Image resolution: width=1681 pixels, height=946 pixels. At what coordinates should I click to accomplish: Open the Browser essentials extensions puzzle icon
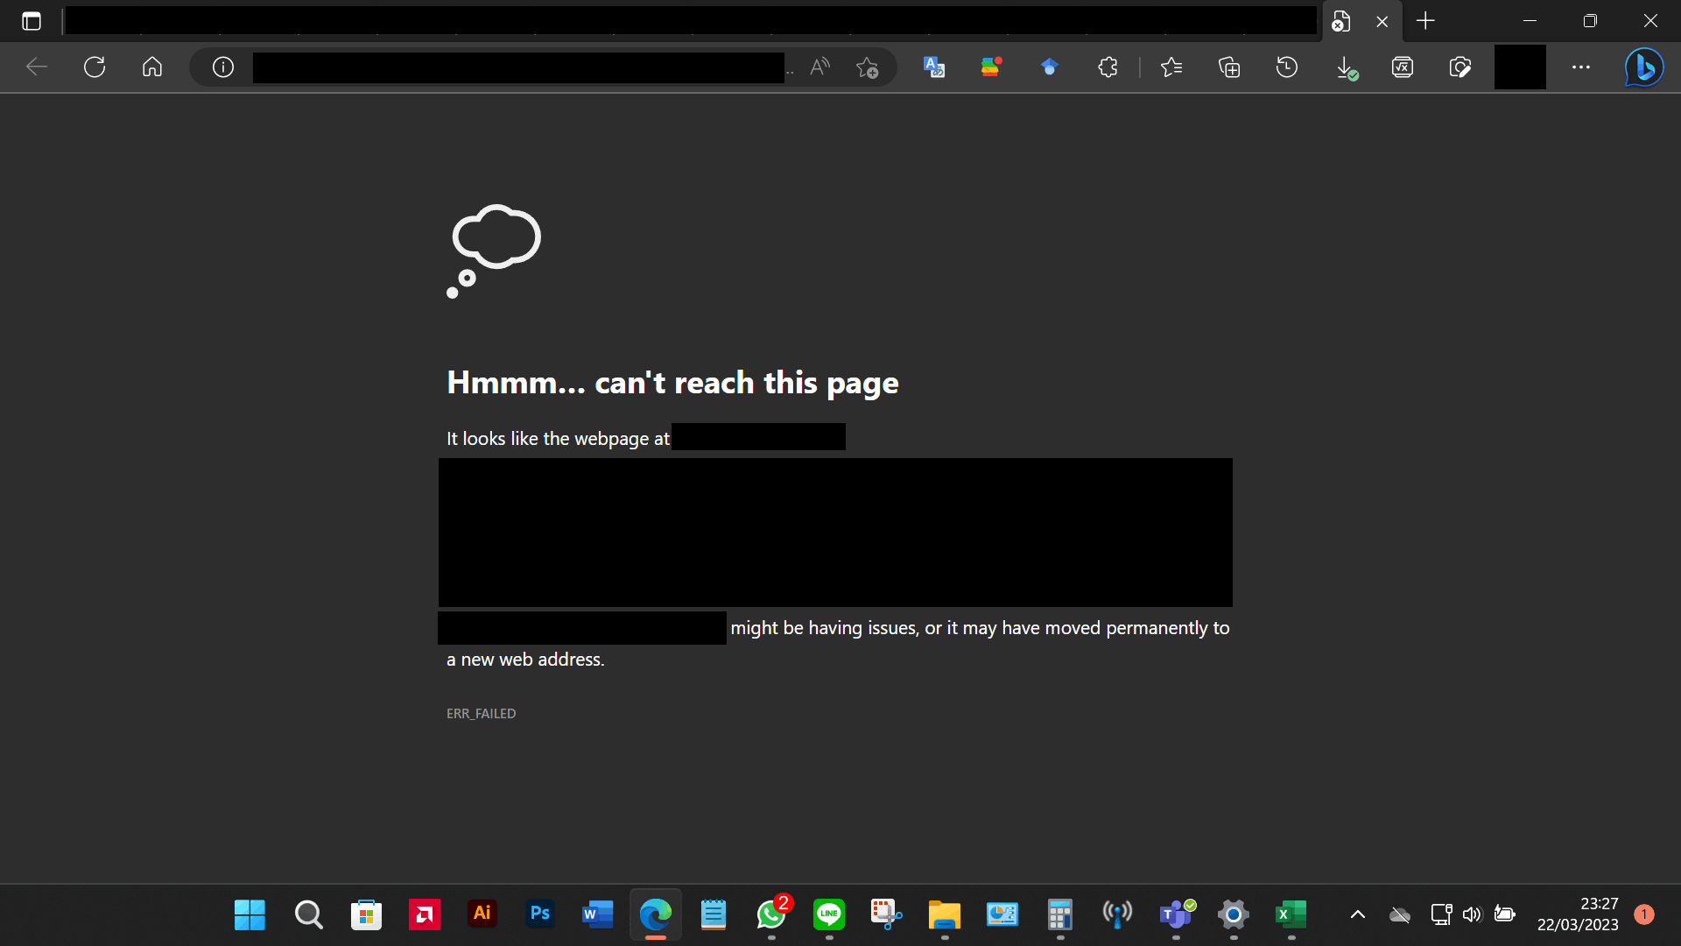coord(1107,67)
